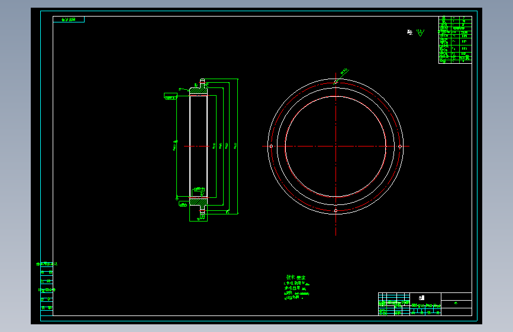Click the tolerance frame inside the section's lower bore
Viewport: 513px width, 332px height.
(x=199, y=190)
